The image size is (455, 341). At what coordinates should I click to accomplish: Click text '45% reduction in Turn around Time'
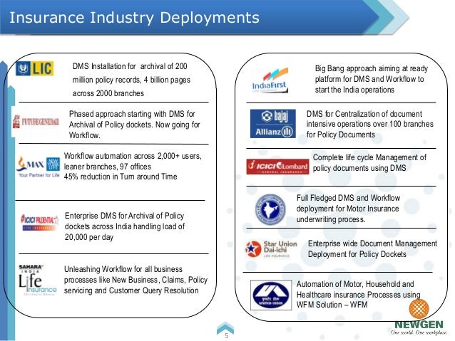click(x=121, y=177)
